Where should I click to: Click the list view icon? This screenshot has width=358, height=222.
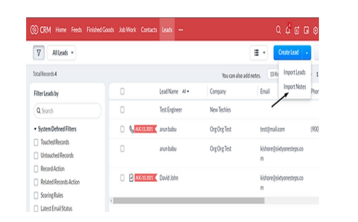[256, 53]
